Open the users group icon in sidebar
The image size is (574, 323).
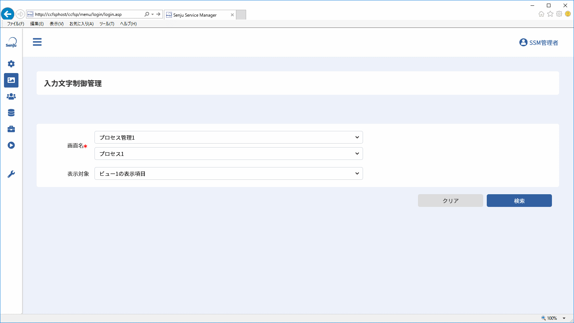(11, 97)
